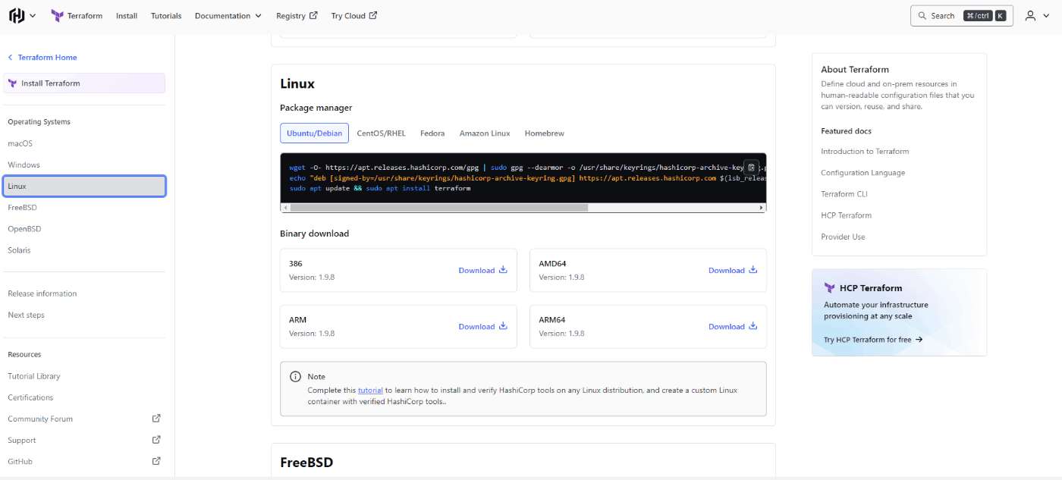Image resolution: width=1062 pixels, height=480 pixels.
Task: Open the Install menu item
Action: 127,16
